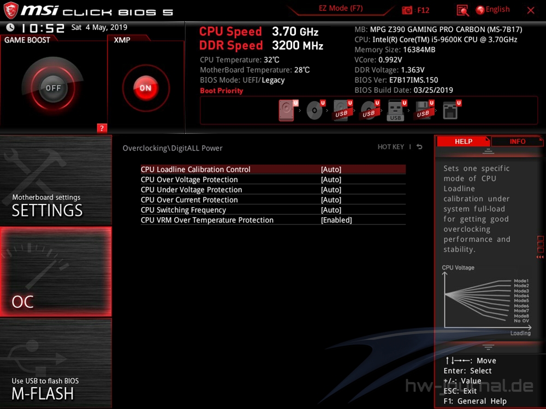Viewport: 546px width, 409px height.
Task: Select CPU Switching Frequency row
Action: tap(273, 210)
